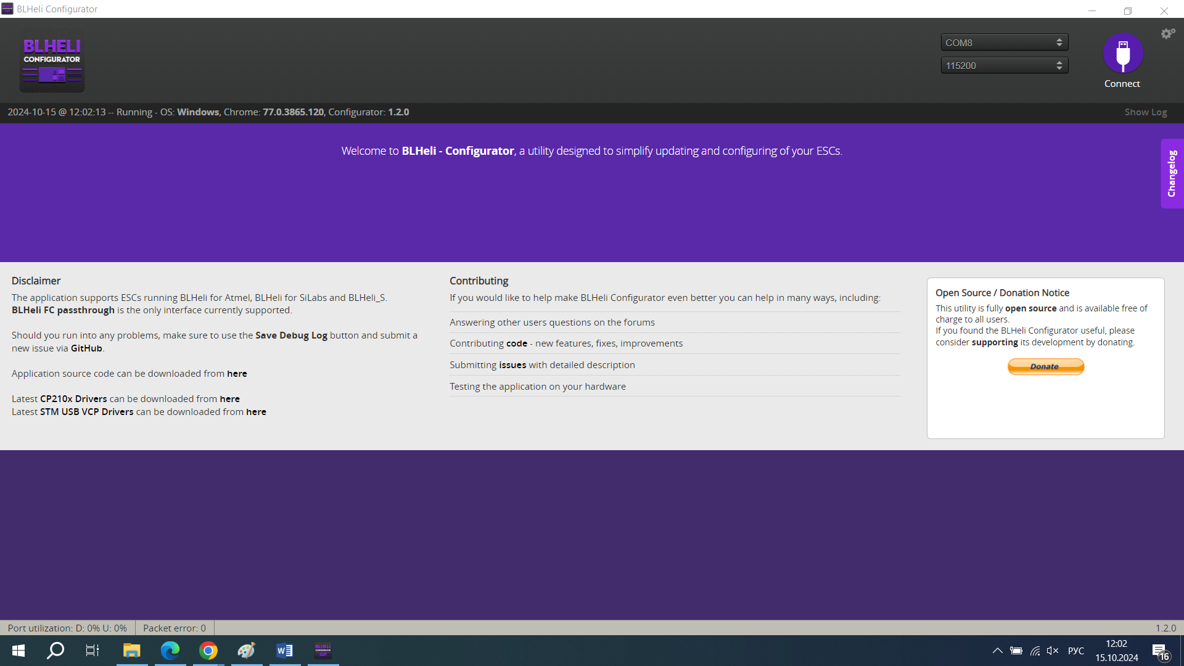This screenshot has height=666, width=1184.
Task: Expand the COM8 port dropdown
Action: click(1004, 43)
